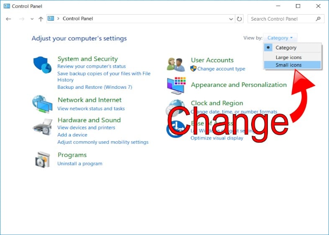This screenshot has height=235, width=329.
Task: Click the Up arrow navigation icon
Action: click(x=41, y=19)
